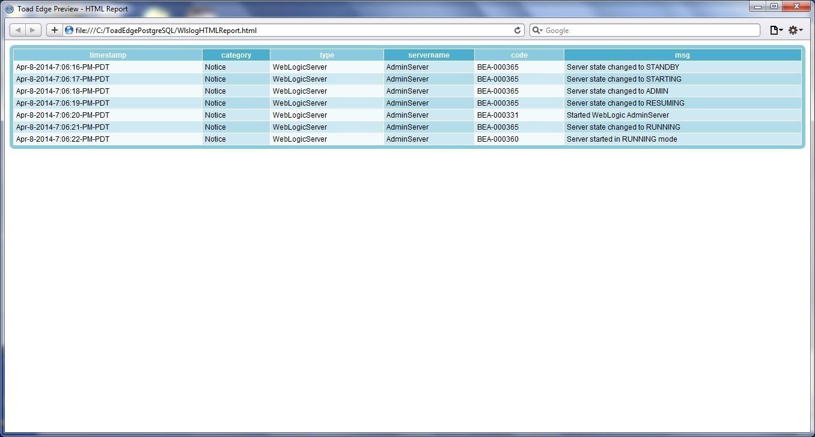Select timestamp Apr-8-2014-7:06:16-PM-PDT
Viewport: 815px width, 437px height.
63,67
